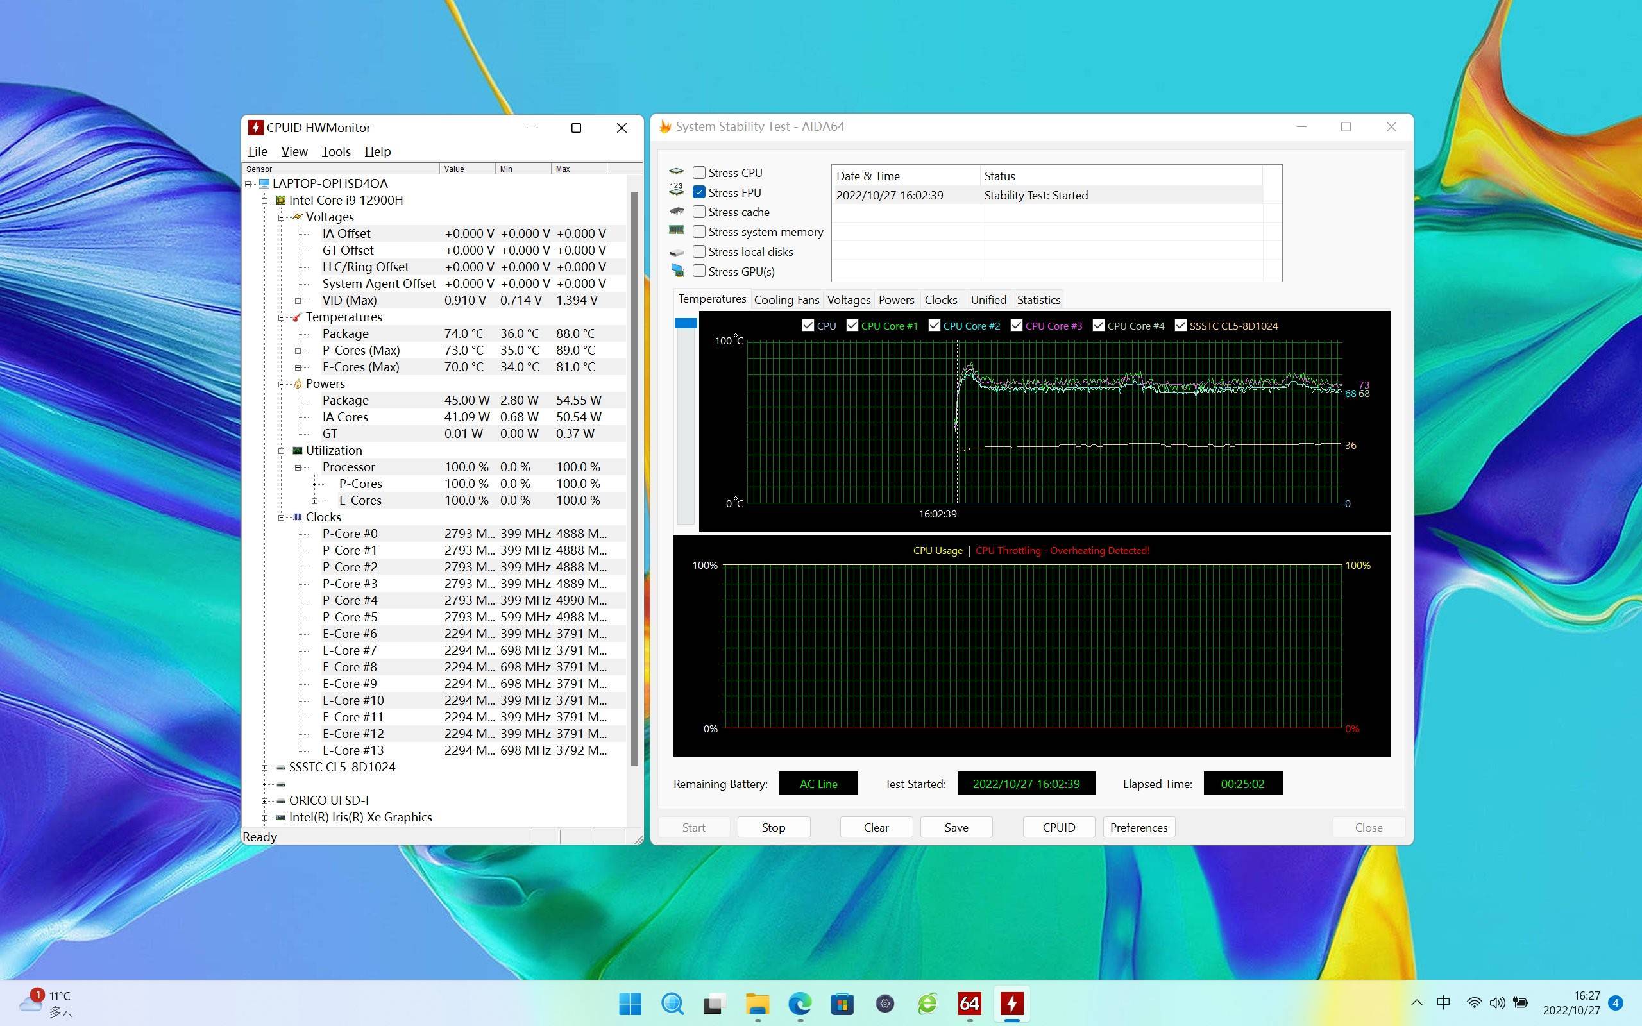Click the Windows Start button

click(x=630, y=1003)
